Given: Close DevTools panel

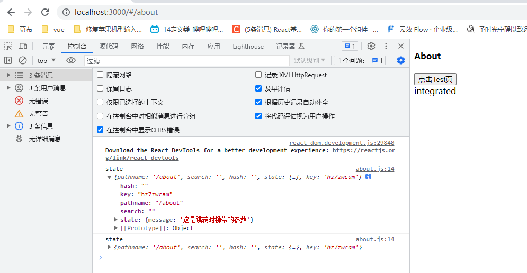Looking at the screenshot, I should click(400, 46).
